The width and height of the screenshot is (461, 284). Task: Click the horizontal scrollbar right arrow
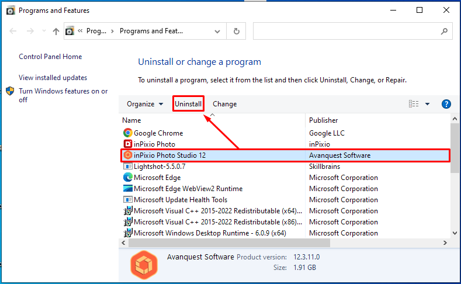point(446,243)
